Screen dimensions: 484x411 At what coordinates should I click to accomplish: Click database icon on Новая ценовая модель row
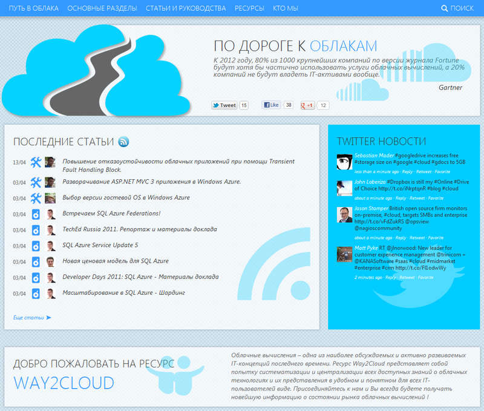click(36, 262)
